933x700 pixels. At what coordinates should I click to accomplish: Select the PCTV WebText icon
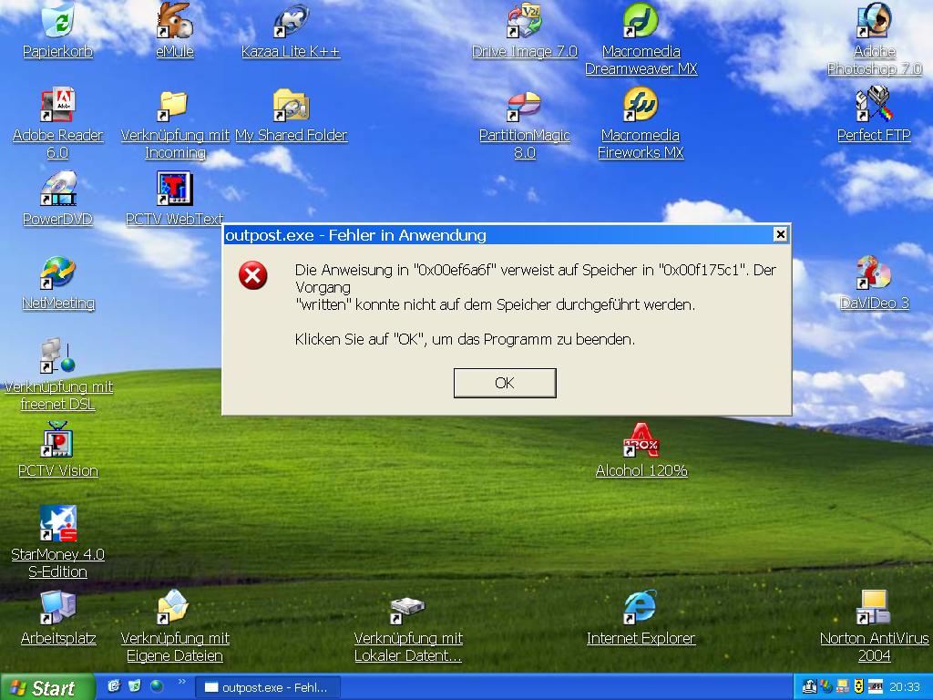(175, 188)
